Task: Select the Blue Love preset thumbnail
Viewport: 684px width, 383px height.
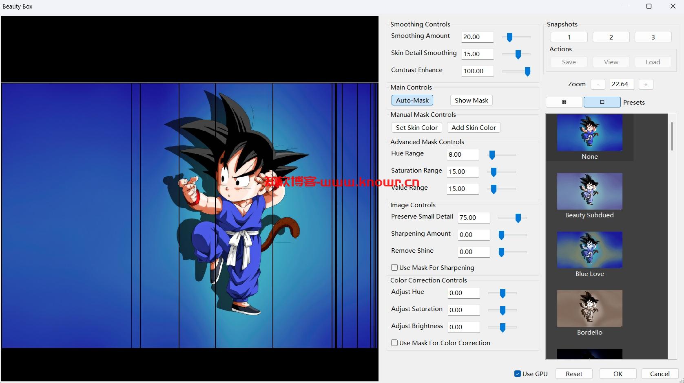Action: pos(590,250)
